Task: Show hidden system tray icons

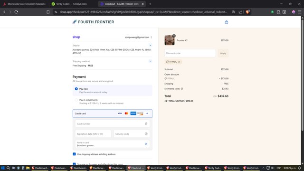Action: pyautogui.click(x=263, y=168)
